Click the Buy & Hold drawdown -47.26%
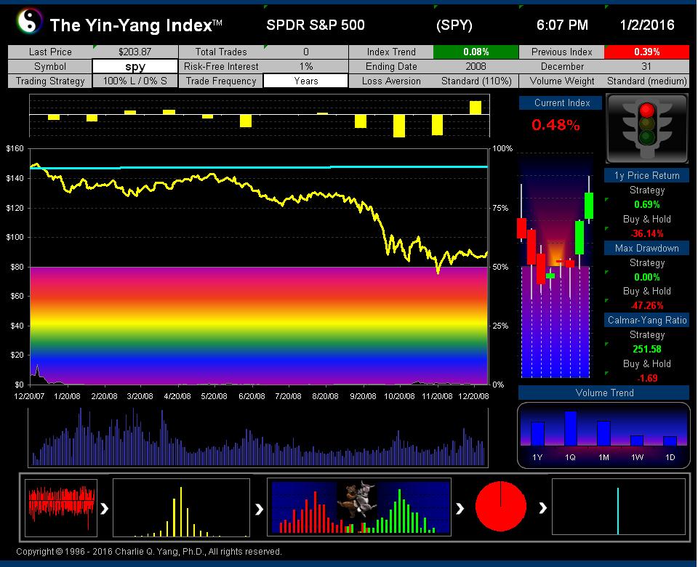698x567 pixels. [x=647, y=305]
